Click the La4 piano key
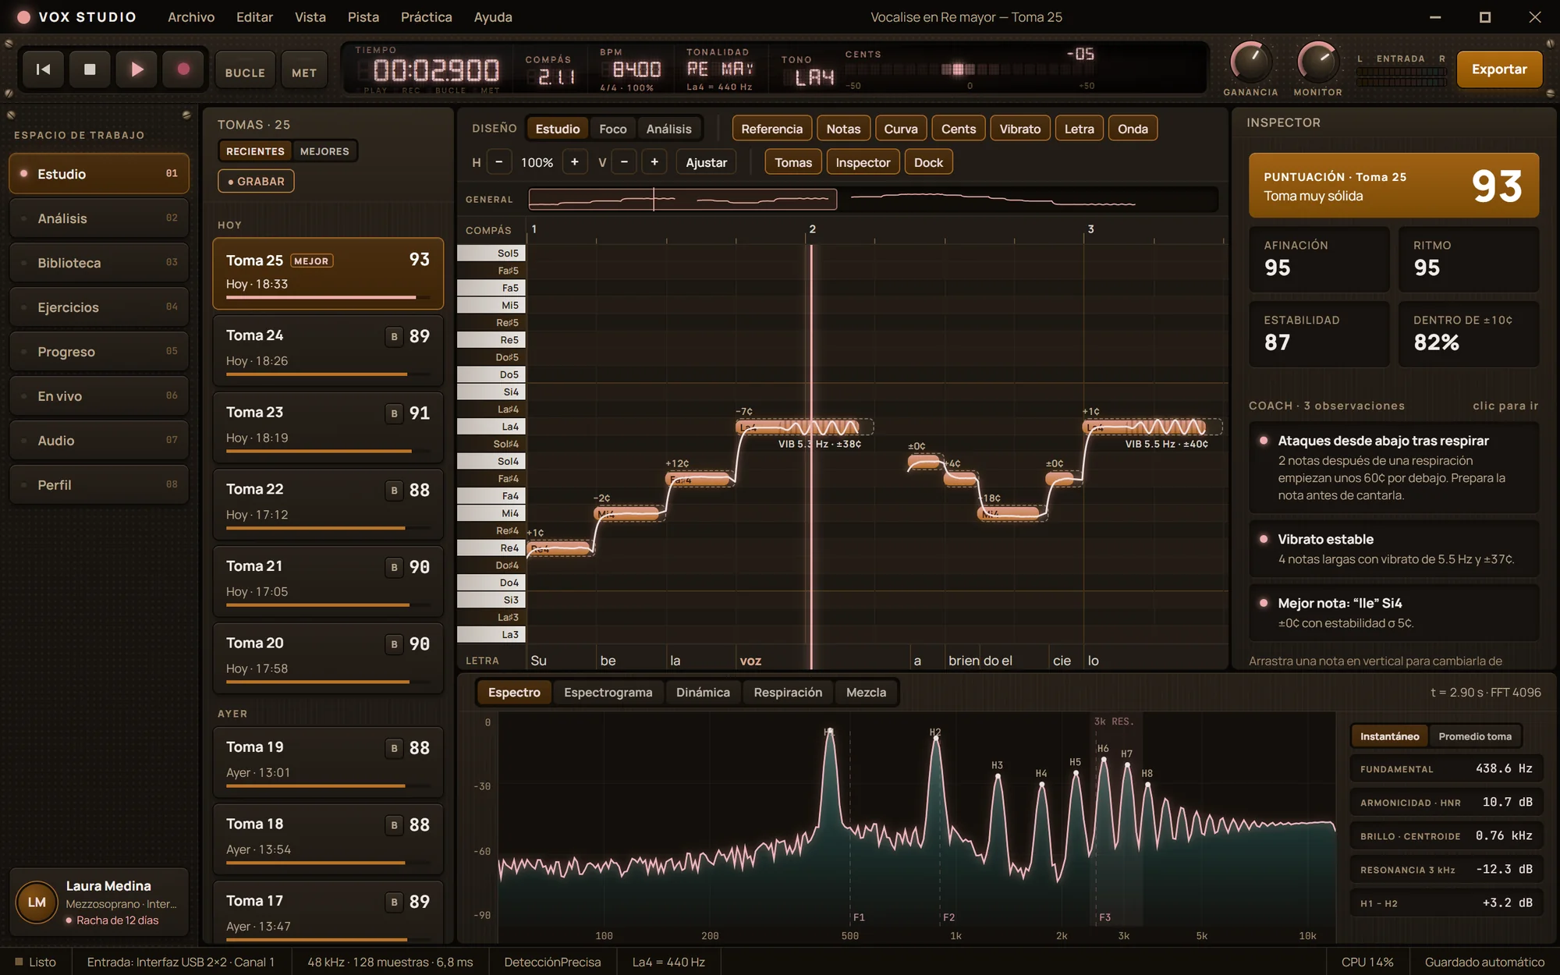The height and width of the screenshot is (975, 1560). tap(491, 427)
